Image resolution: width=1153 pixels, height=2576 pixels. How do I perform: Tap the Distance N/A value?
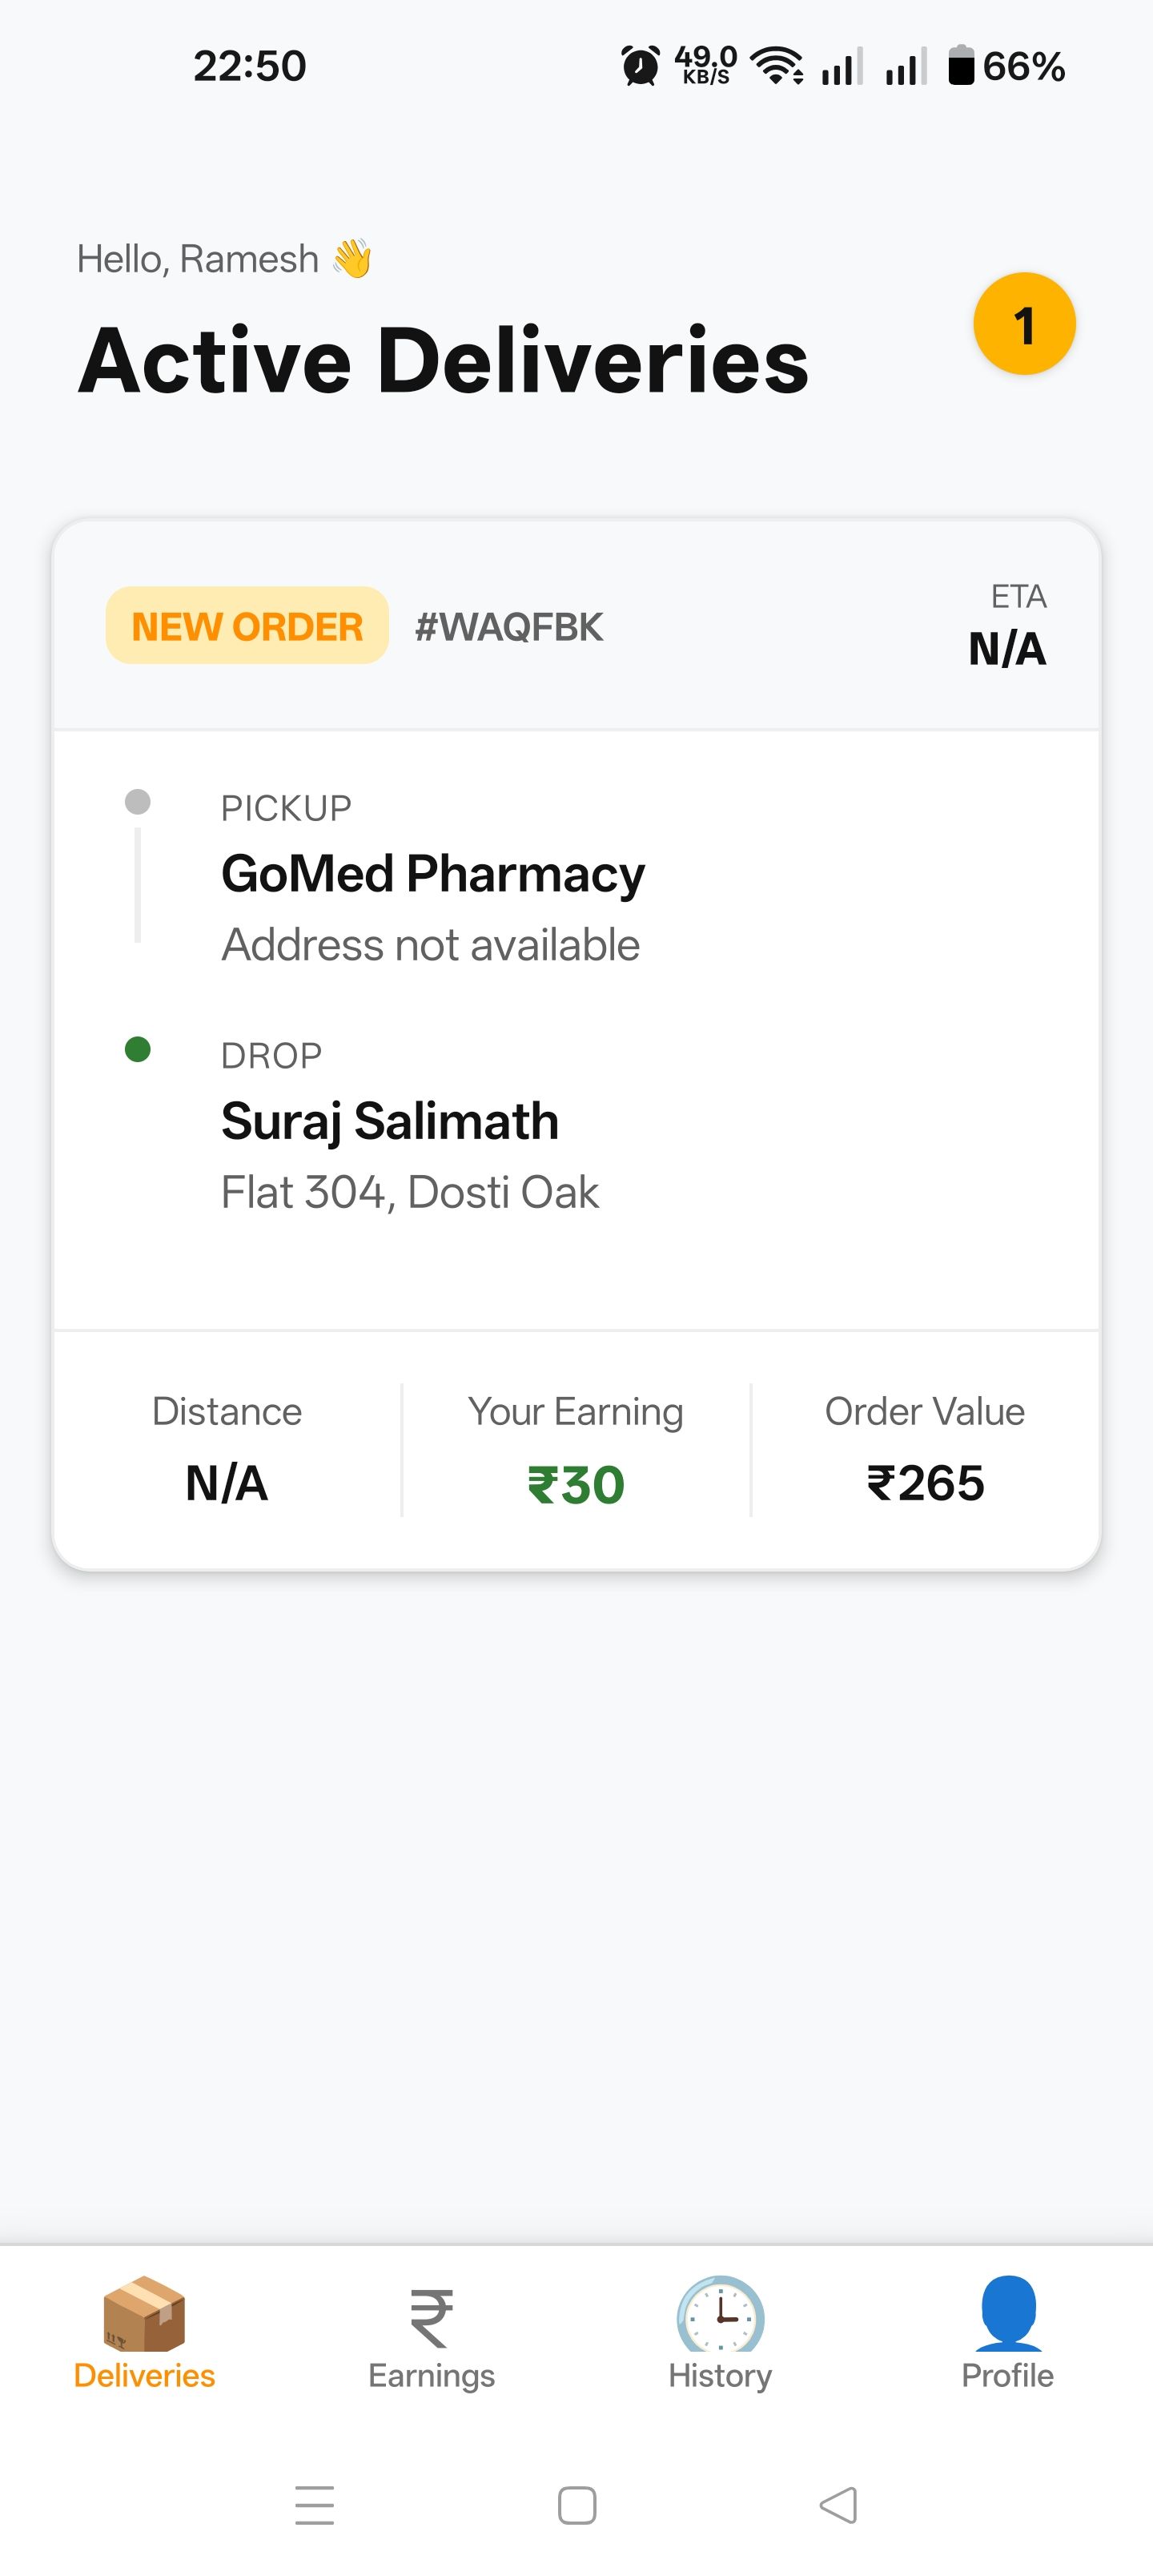pyautogui.click(x=227, y=1483)
